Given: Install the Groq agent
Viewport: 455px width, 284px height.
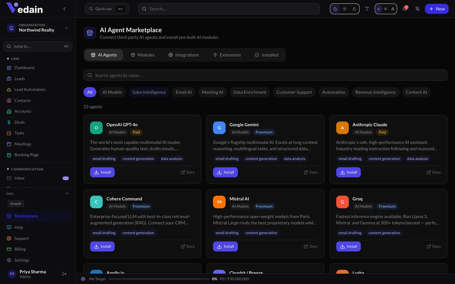Looking at the screenshot, I should [348, 246].
